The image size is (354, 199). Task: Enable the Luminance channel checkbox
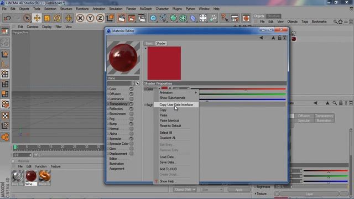(132, 99)
